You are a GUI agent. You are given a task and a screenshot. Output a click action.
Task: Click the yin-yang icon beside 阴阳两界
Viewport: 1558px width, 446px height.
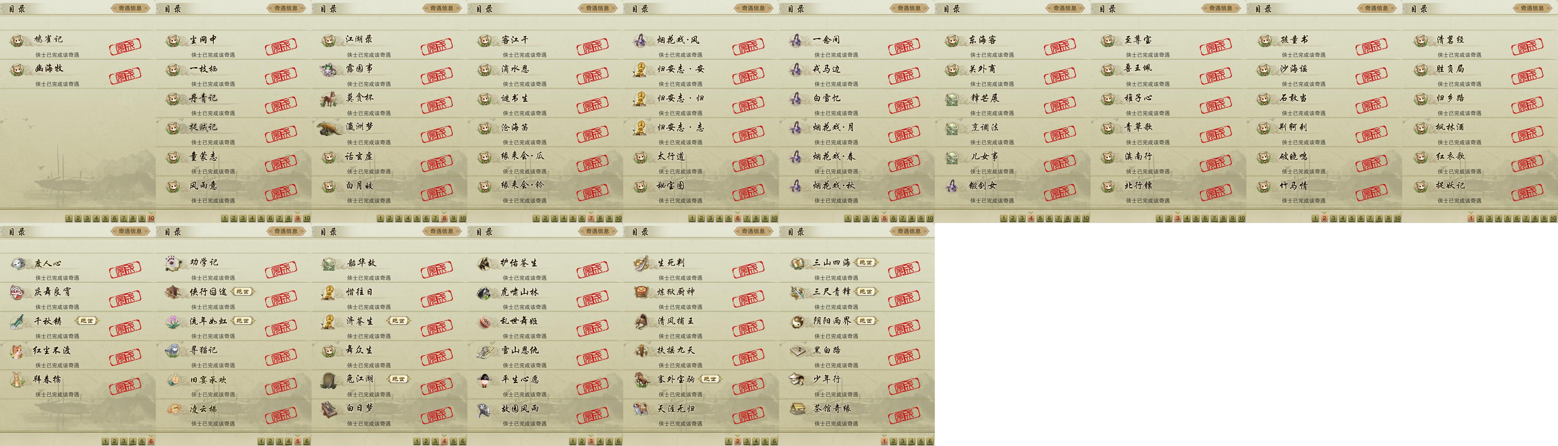[x=797, y=322]
